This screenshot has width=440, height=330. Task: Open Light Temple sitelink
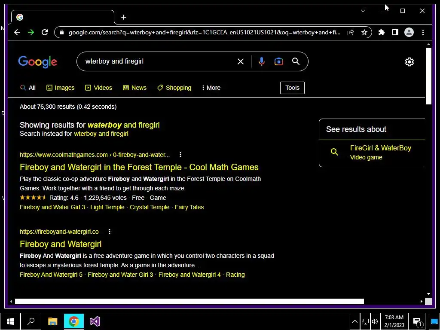point(107,207)
